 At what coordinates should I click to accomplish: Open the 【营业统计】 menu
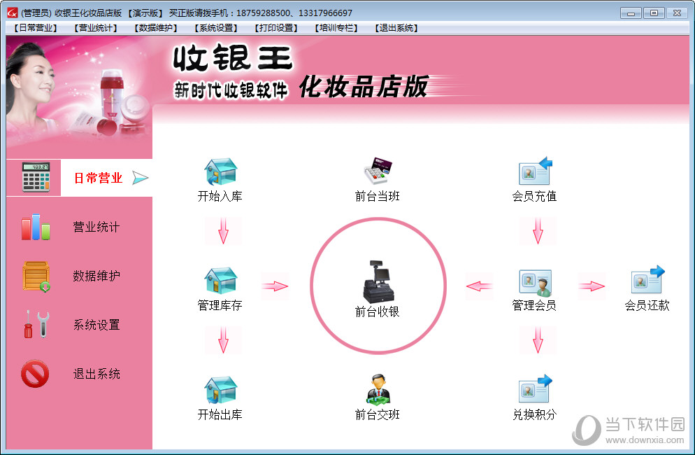click(96, 28)
